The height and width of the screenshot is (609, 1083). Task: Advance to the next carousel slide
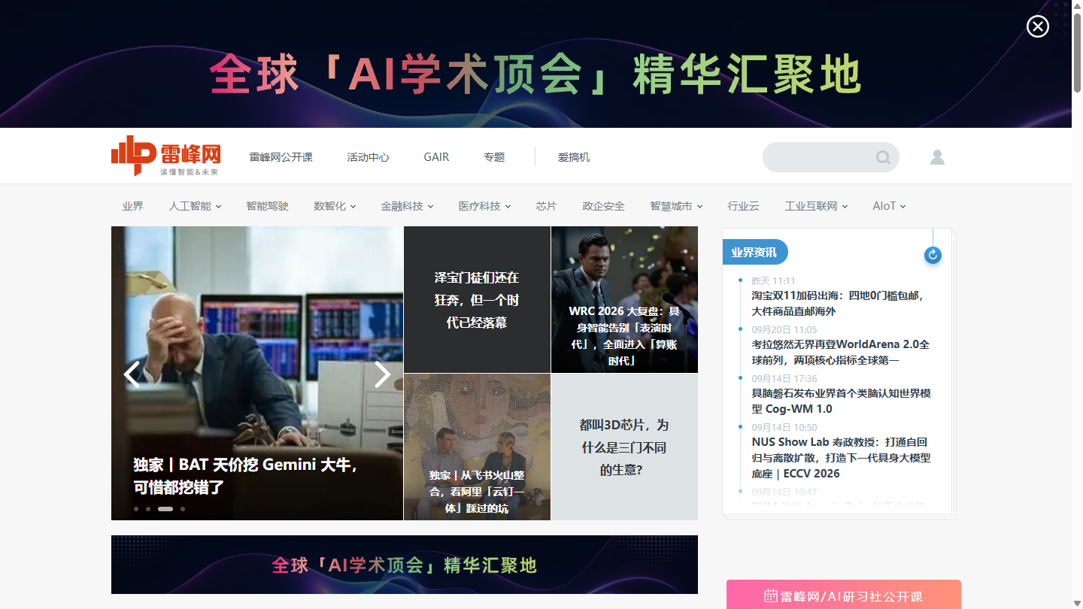point(383,374)
